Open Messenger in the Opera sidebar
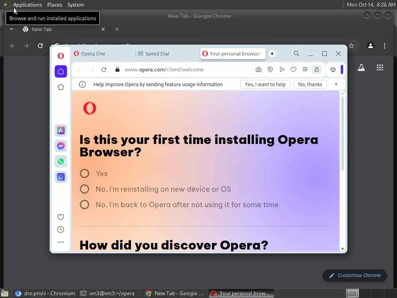 (61, 146)
